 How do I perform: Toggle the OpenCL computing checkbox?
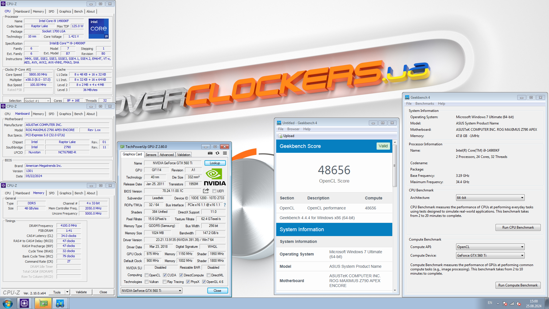[x=147, y=275]
